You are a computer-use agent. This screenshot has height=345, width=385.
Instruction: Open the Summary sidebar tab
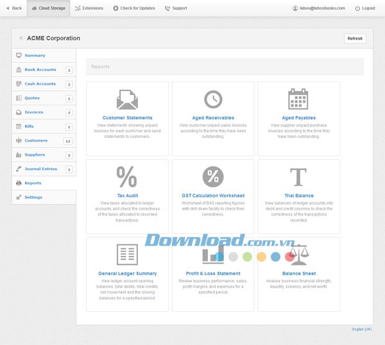[x=35, y=55]
